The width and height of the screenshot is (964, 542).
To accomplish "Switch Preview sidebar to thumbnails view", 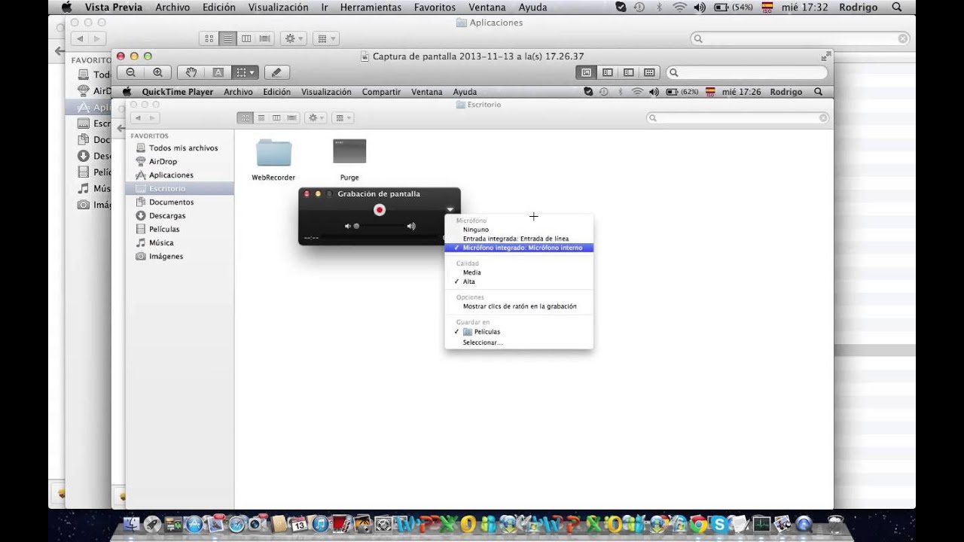I will point(608,72).
